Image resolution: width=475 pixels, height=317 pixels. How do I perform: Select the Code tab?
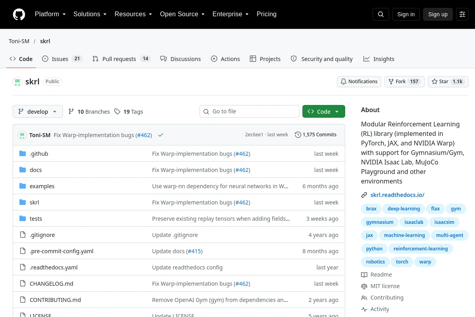[x=21, y=59]
